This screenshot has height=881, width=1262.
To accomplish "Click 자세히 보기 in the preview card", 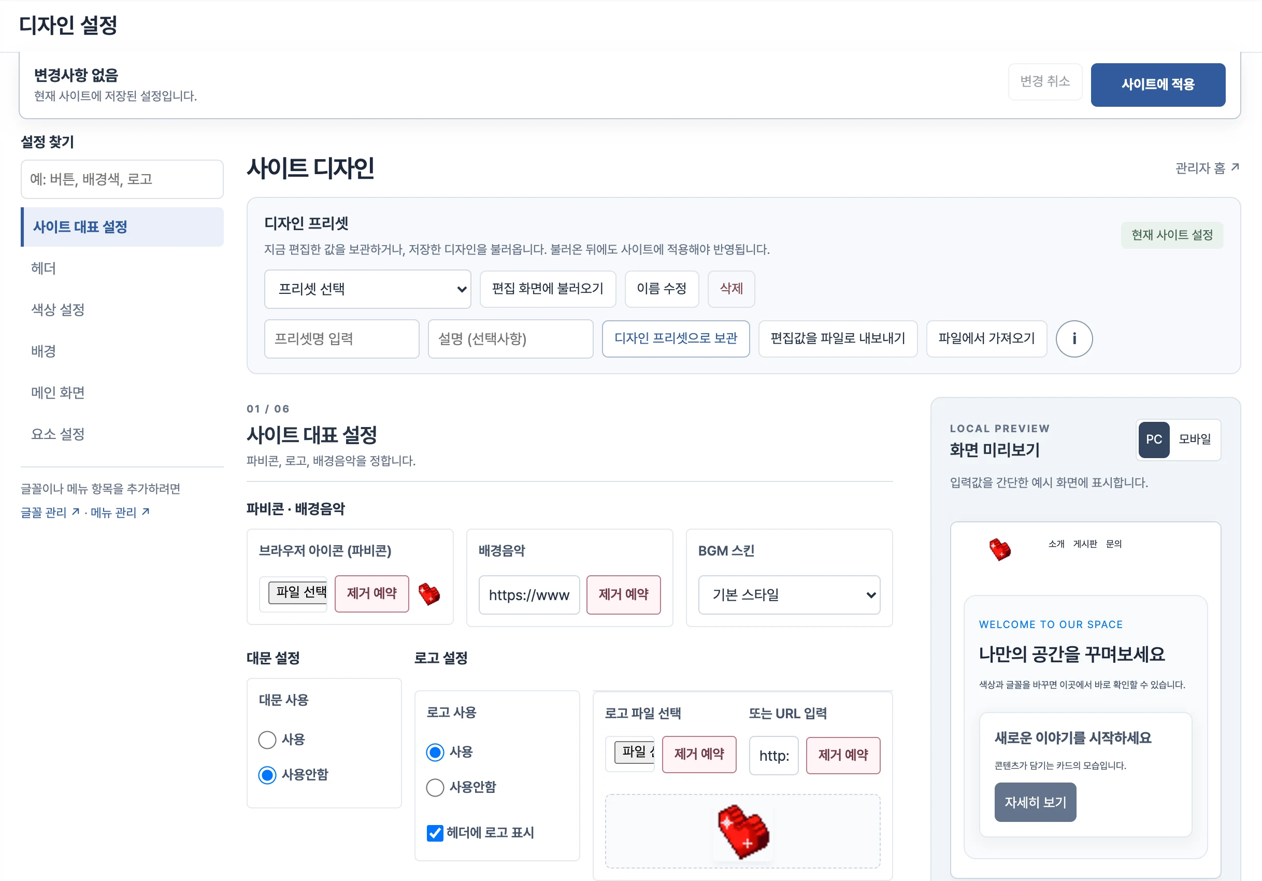I will (x=1035, y=802).
